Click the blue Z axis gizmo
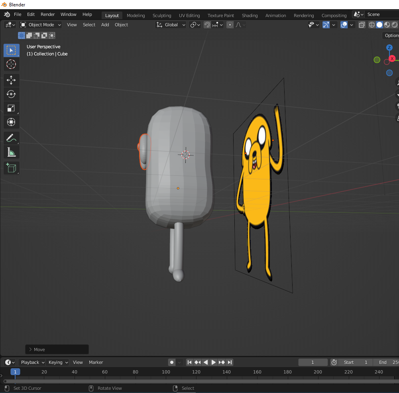The height and width of the screenshot is (393, 399). tap(389, 47)
